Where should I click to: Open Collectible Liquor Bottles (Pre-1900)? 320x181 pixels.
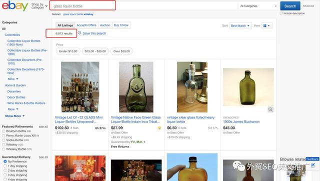27,52
